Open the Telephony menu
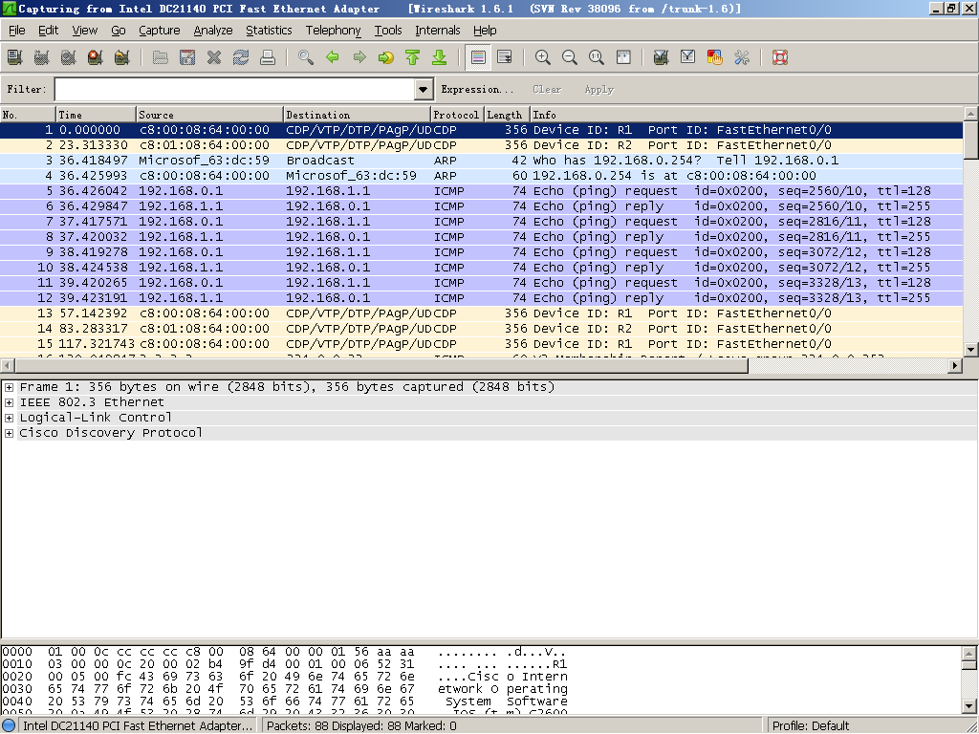979x734 pixels. point(333,30)
